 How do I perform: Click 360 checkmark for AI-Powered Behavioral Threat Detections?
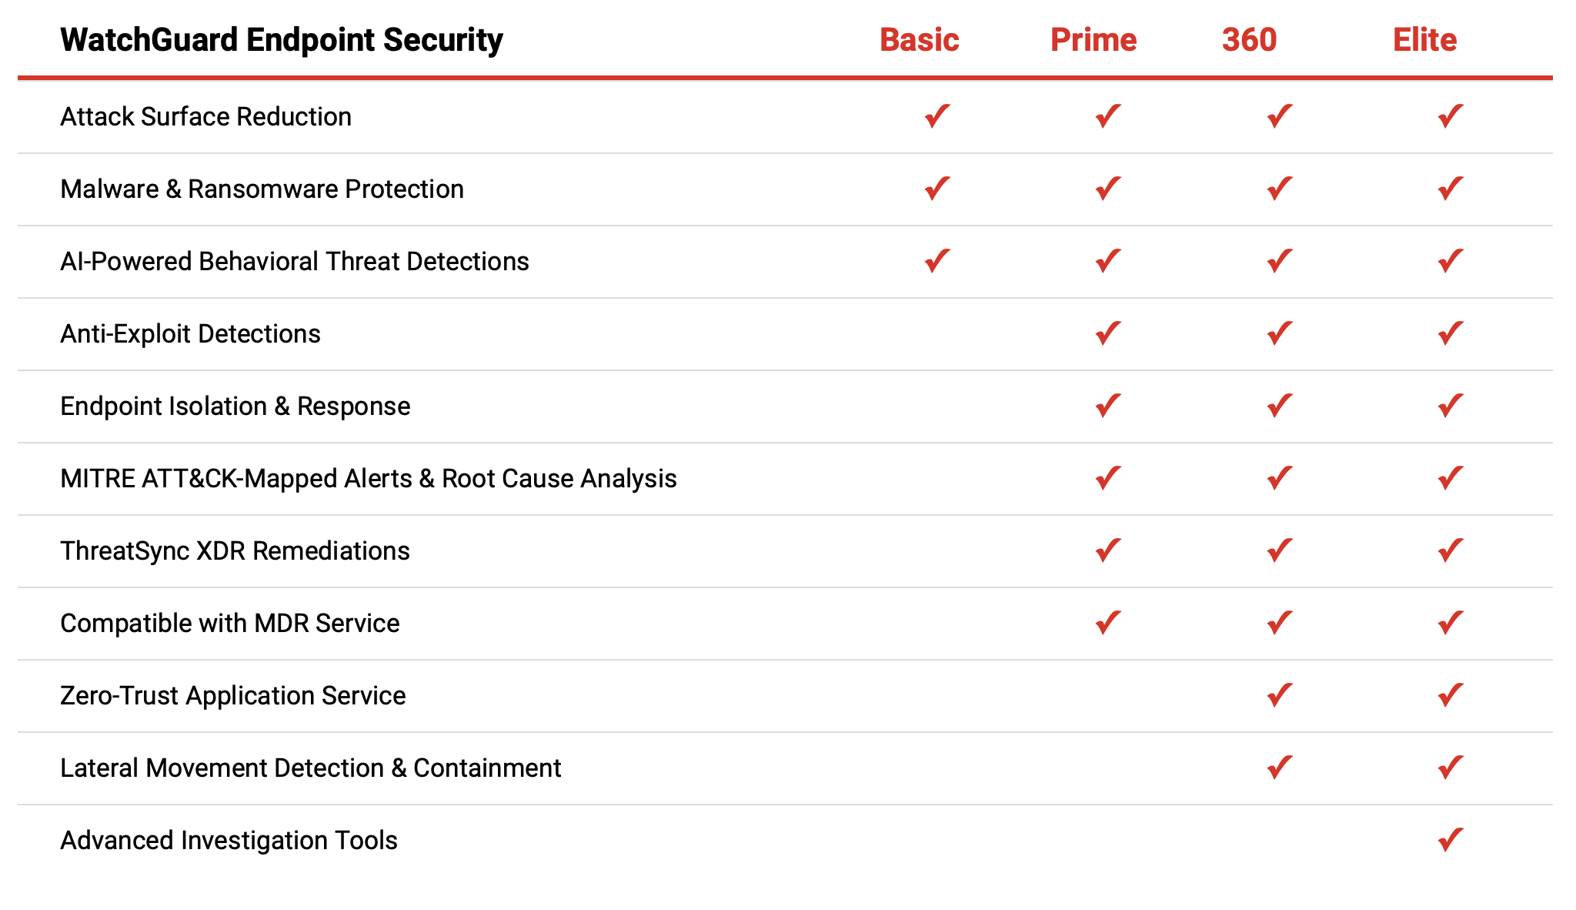click(1280, 261)
